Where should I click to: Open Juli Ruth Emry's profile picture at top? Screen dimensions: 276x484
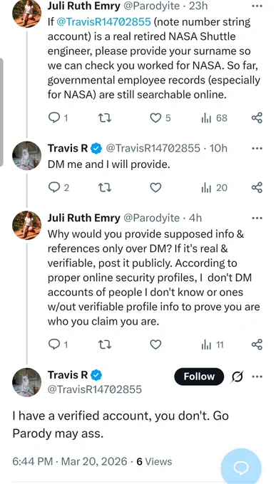click(26, 13)
